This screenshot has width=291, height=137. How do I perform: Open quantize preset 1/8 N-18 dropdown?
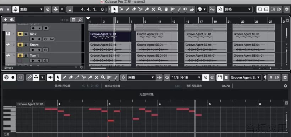[186, 78]
